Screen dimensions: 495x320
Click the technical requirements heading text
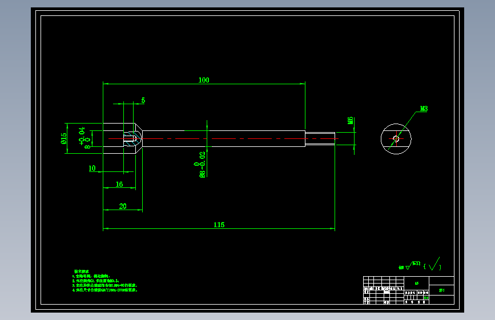pos(82,271)
